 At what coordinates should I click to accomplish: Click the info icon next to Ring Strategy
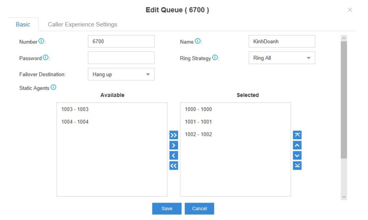tap(215, 58)
